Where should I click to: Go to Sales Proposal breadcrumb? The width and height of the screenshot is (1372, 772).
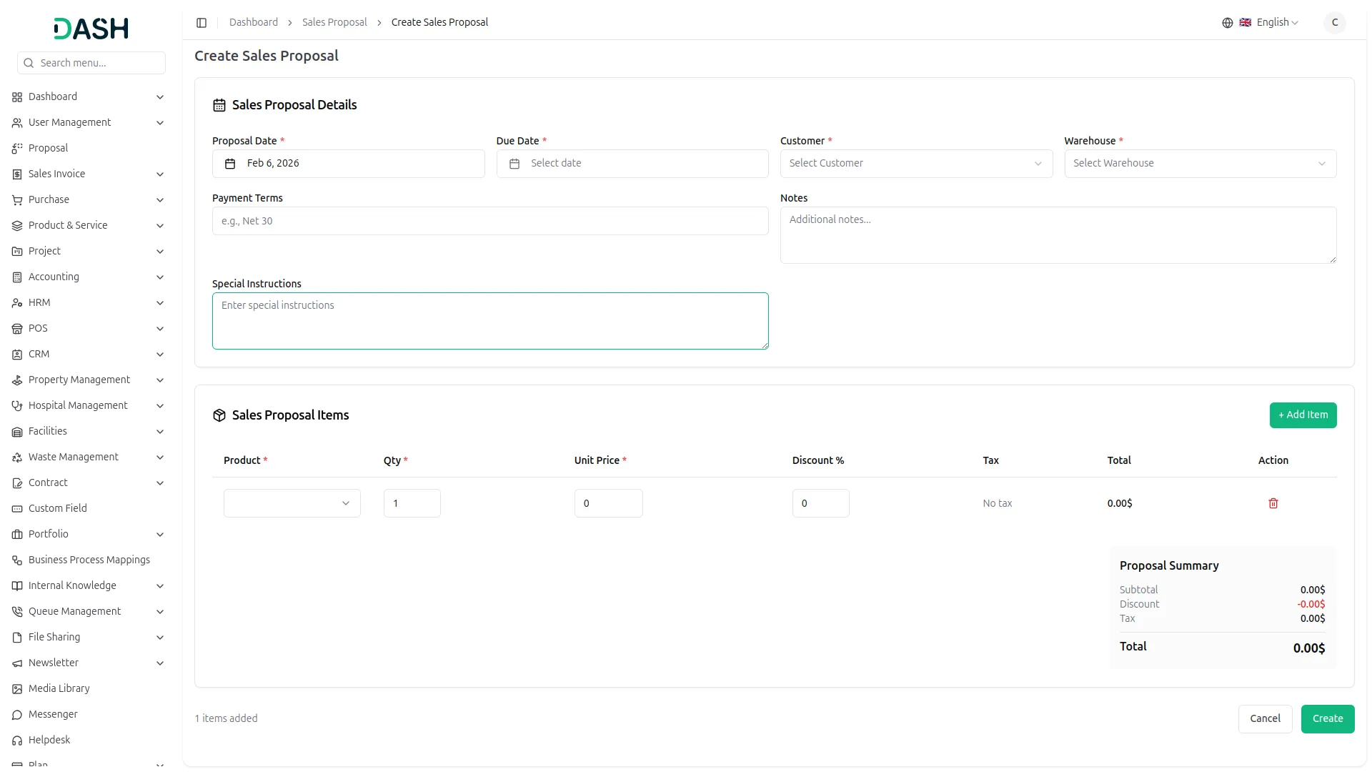coord(334,23)
